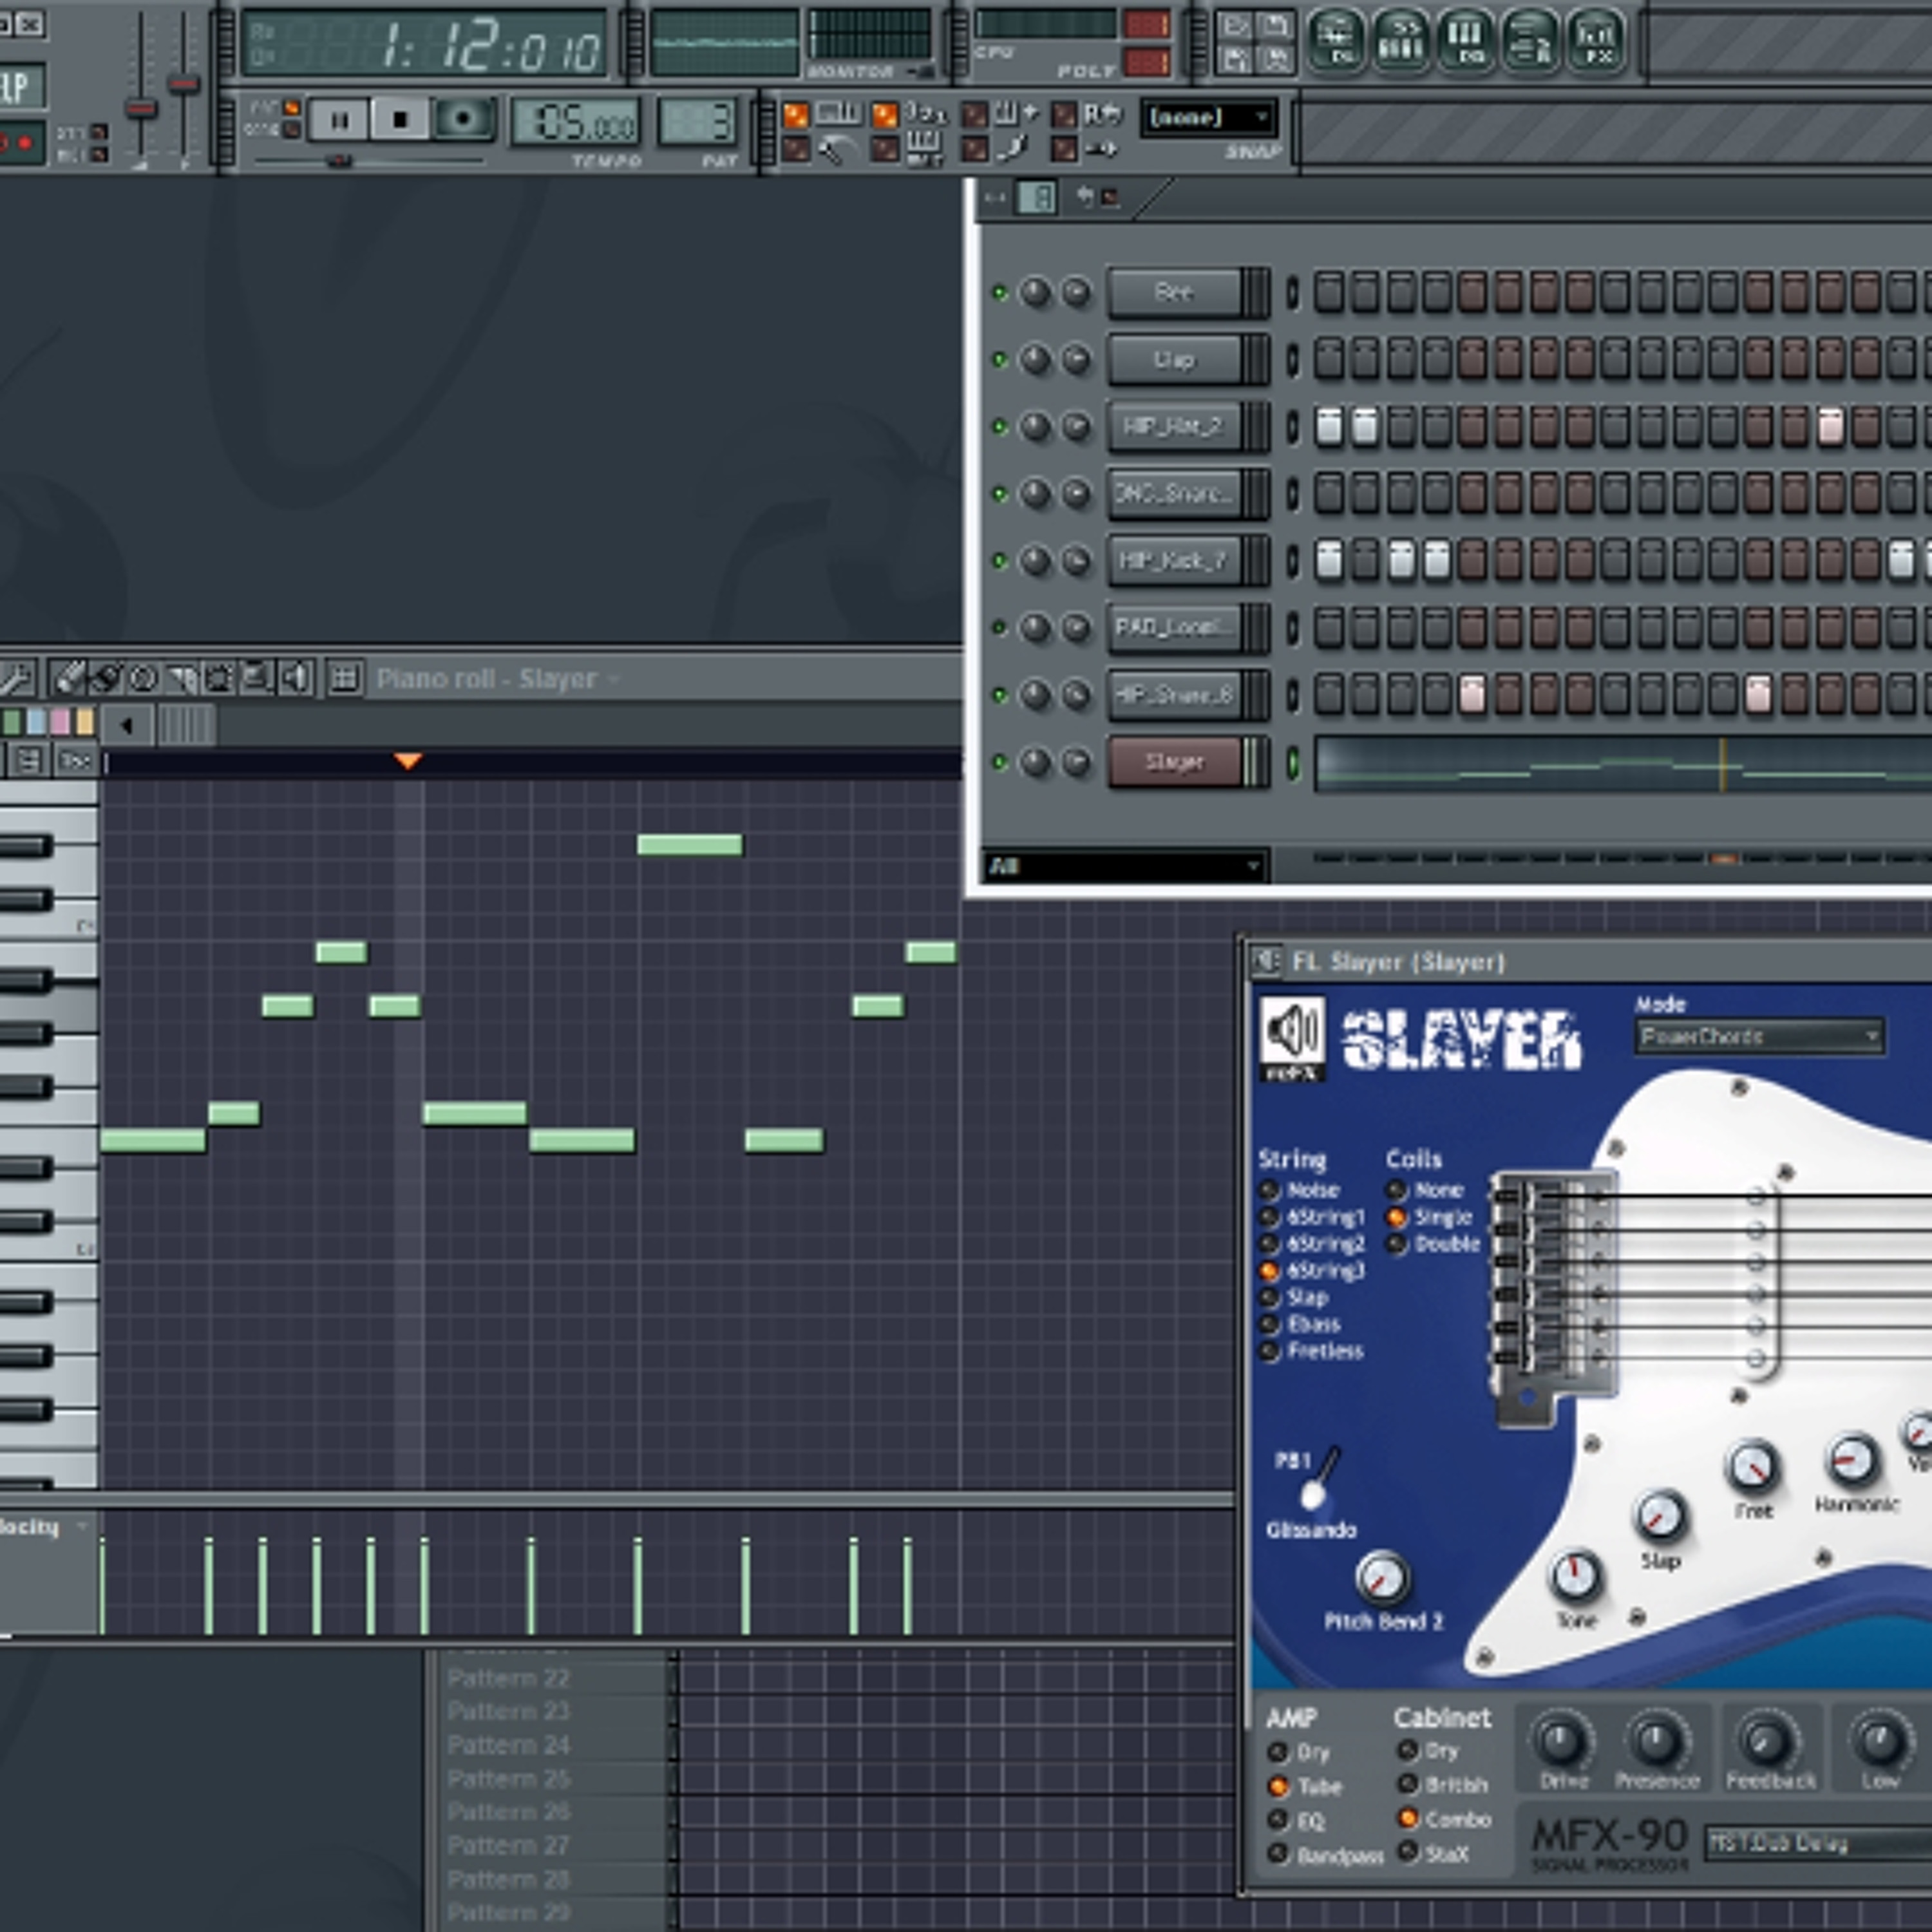Open the playlist window from the round toolbar buttons
The image size is (1932, 1932).
[1337, 40]
